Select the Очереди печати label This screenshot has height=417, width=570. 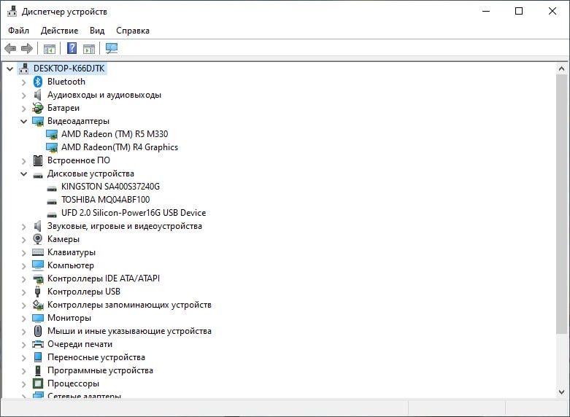(80, 344)
